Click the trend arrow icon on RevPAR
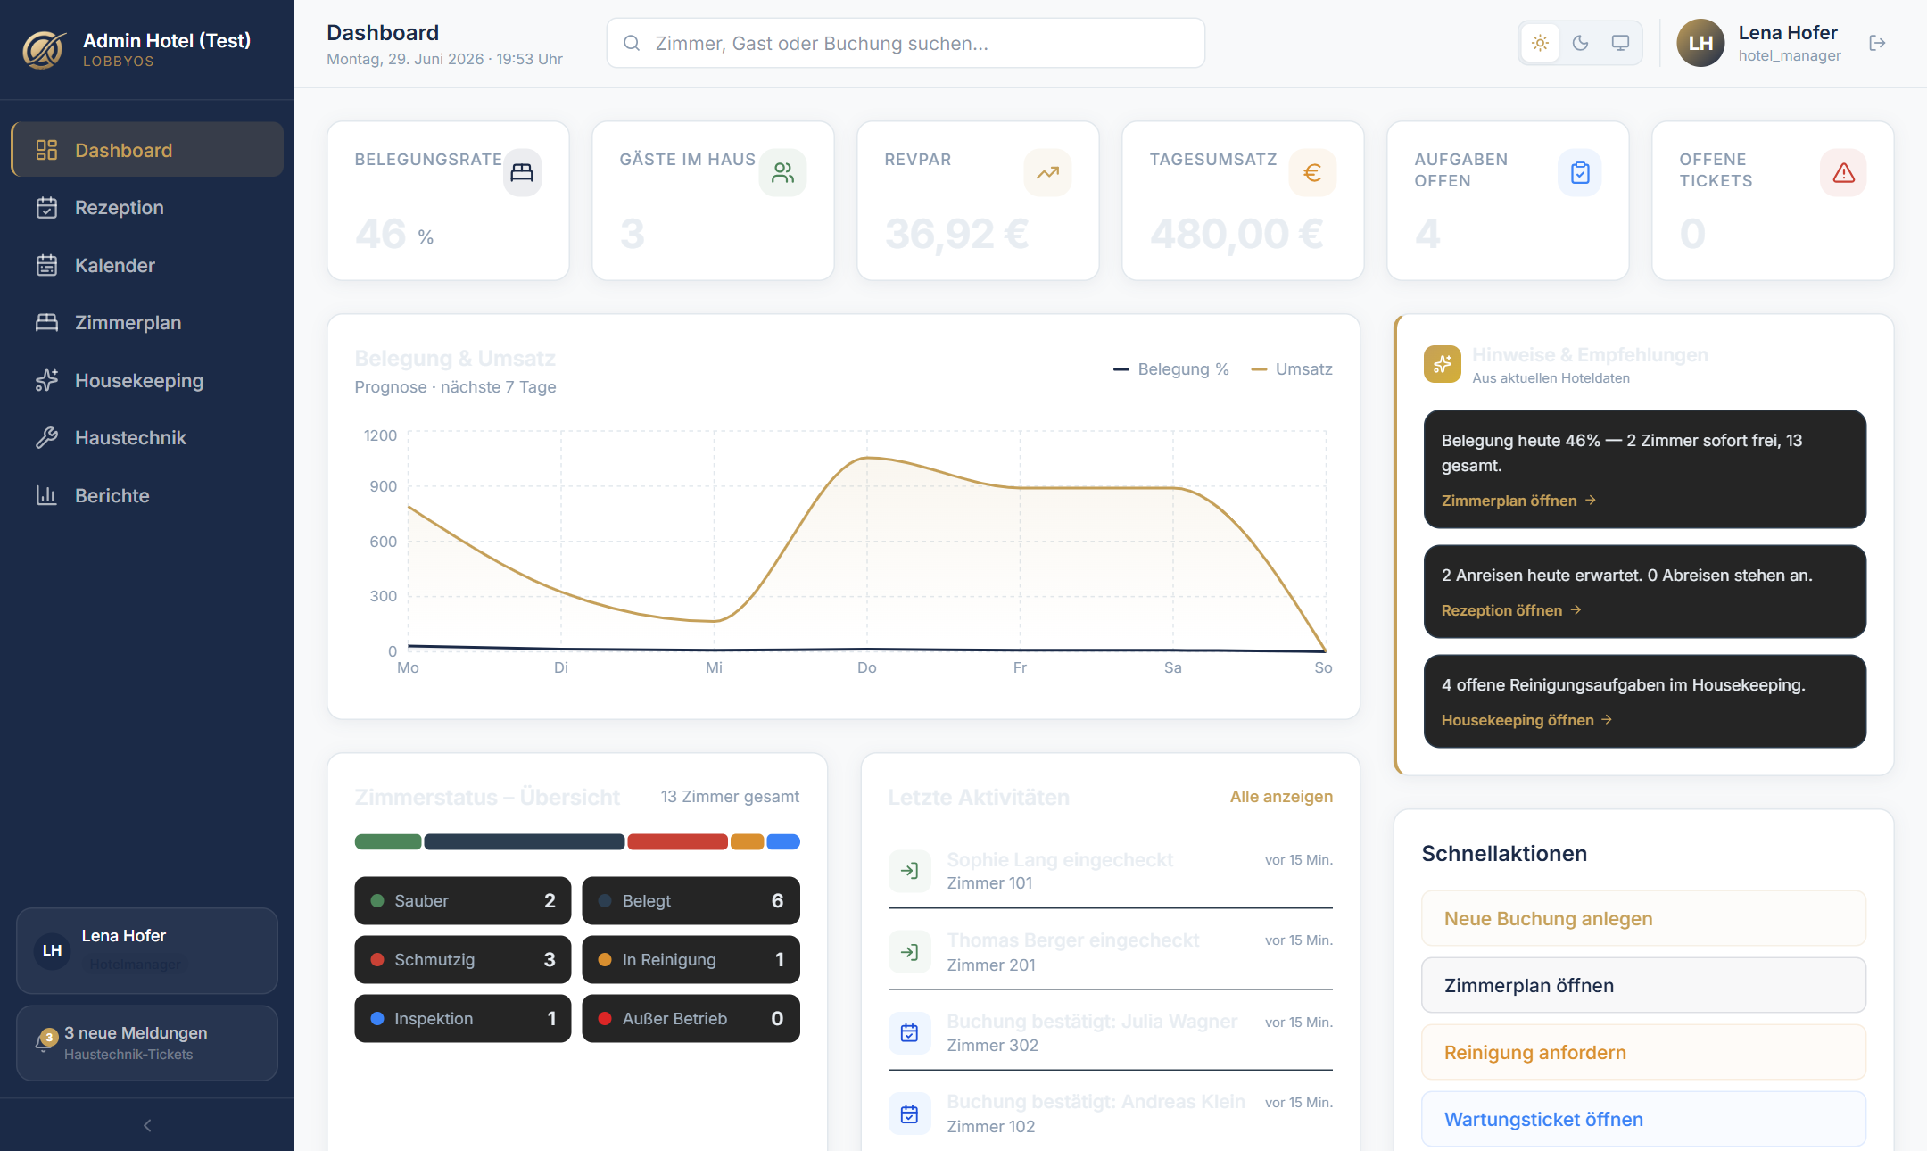This screenshot has width=1927, height=1151. (x=1047, y=172)
